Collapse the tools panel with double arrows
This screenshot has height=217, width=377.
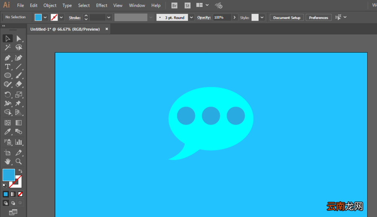point(4,26)
